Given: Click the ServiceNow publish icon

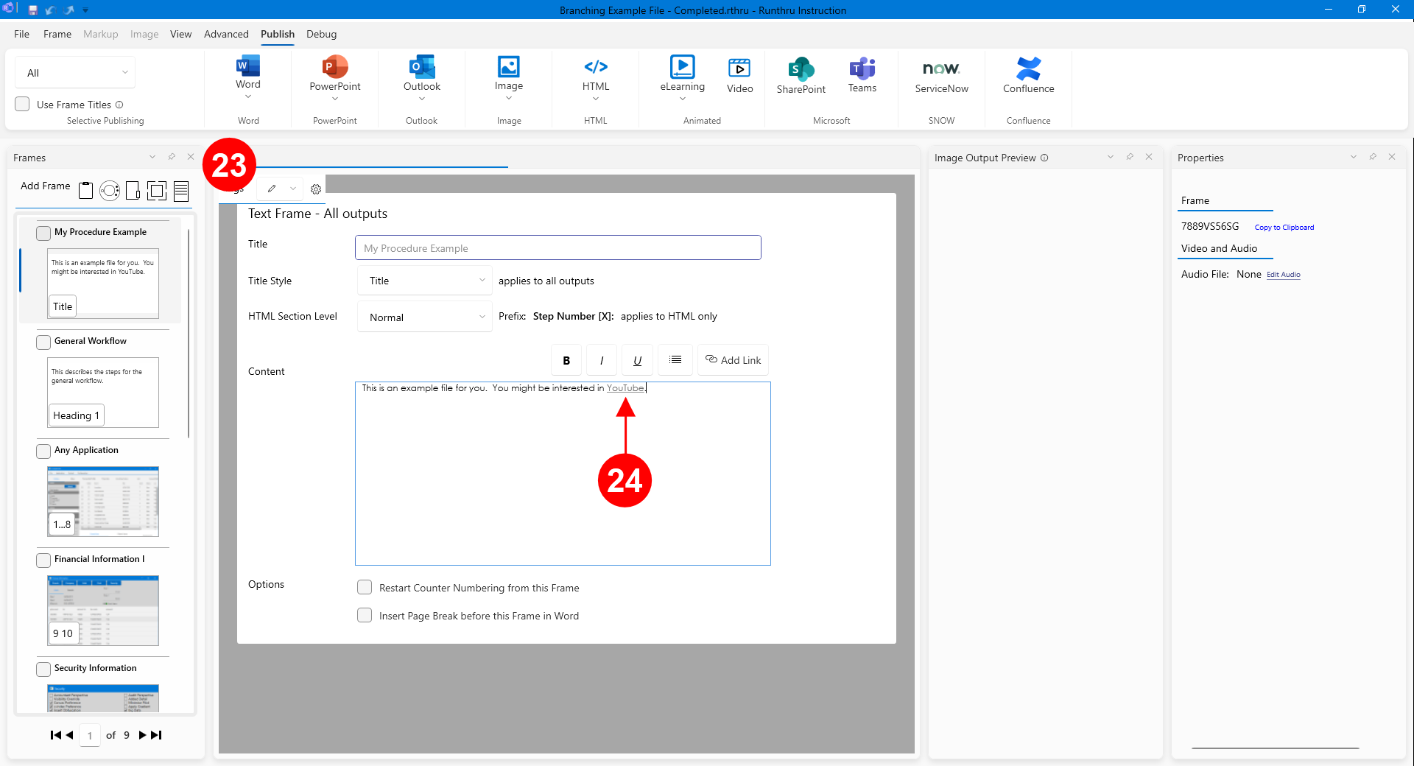Looking at the screenshot, I should [x=941, y=70].
